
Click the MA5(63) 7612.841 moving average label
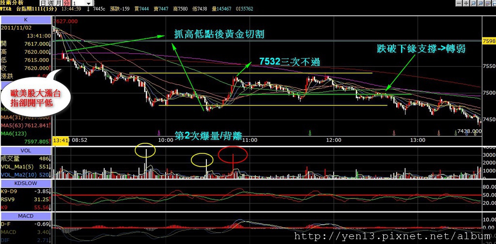[26, 125]
